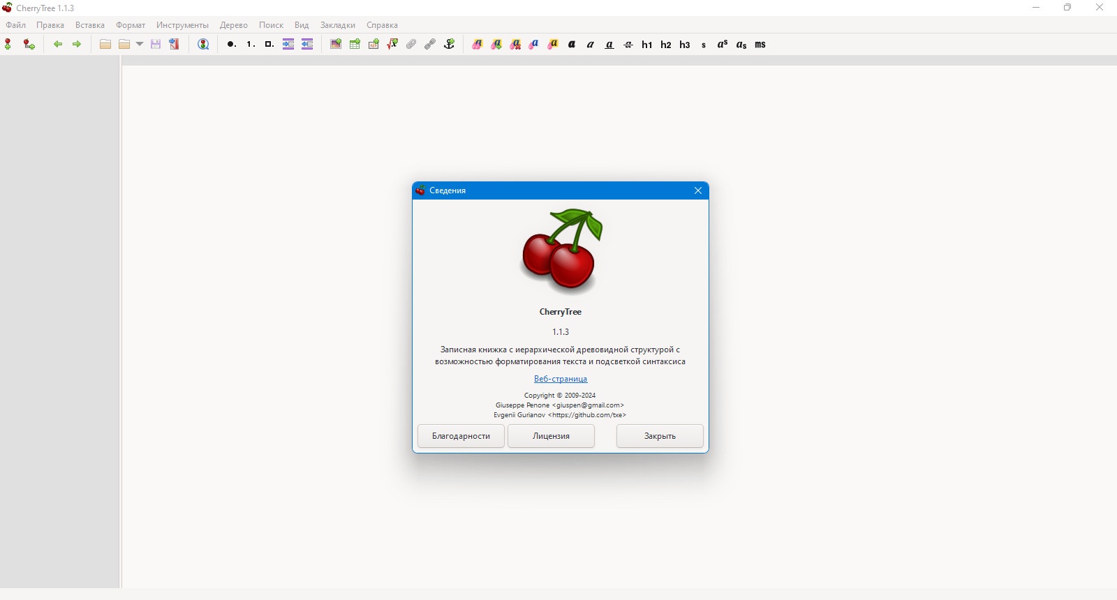Toggle subscript formatting
The image size is (1117, 600).
pyautogui.click(x=741, y=44)
